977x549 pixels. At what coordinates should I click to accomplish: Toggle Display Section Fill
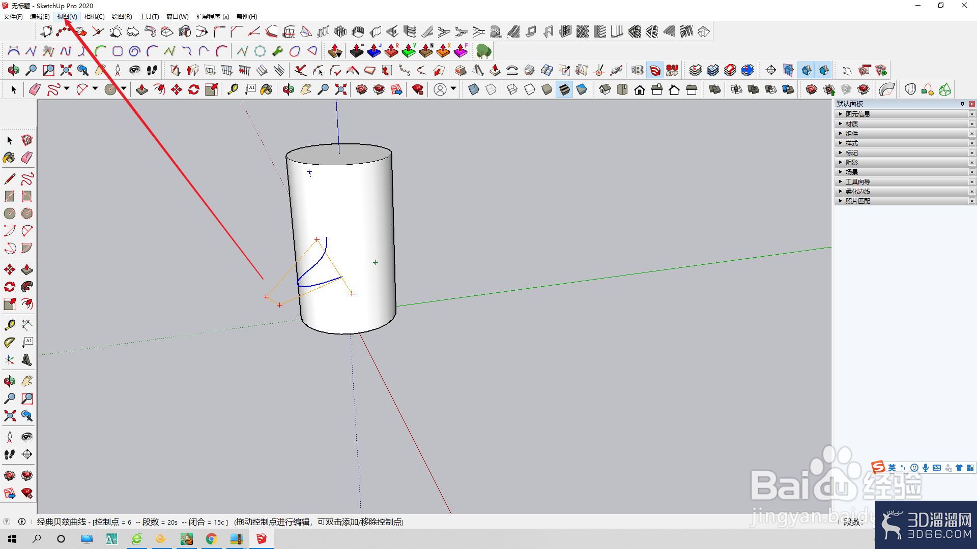pyautogui.click(x=824, y=70)
